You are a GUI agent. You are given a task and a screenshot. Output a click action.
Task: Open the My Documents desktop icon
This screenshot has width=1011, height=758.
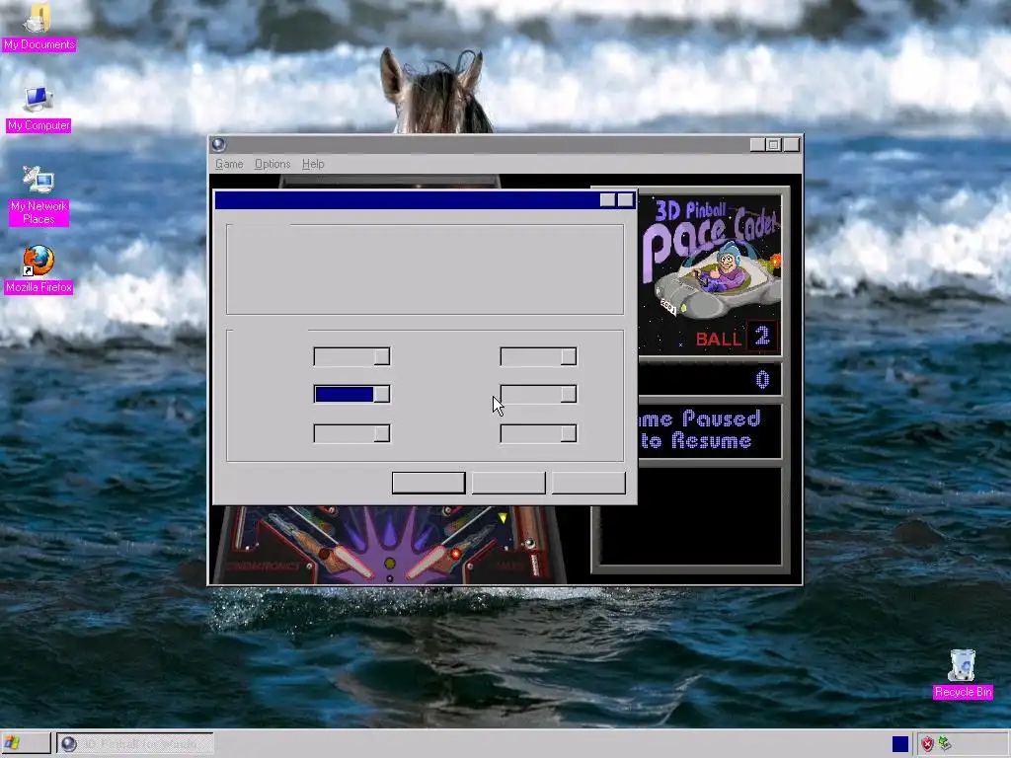click(39, 26)
